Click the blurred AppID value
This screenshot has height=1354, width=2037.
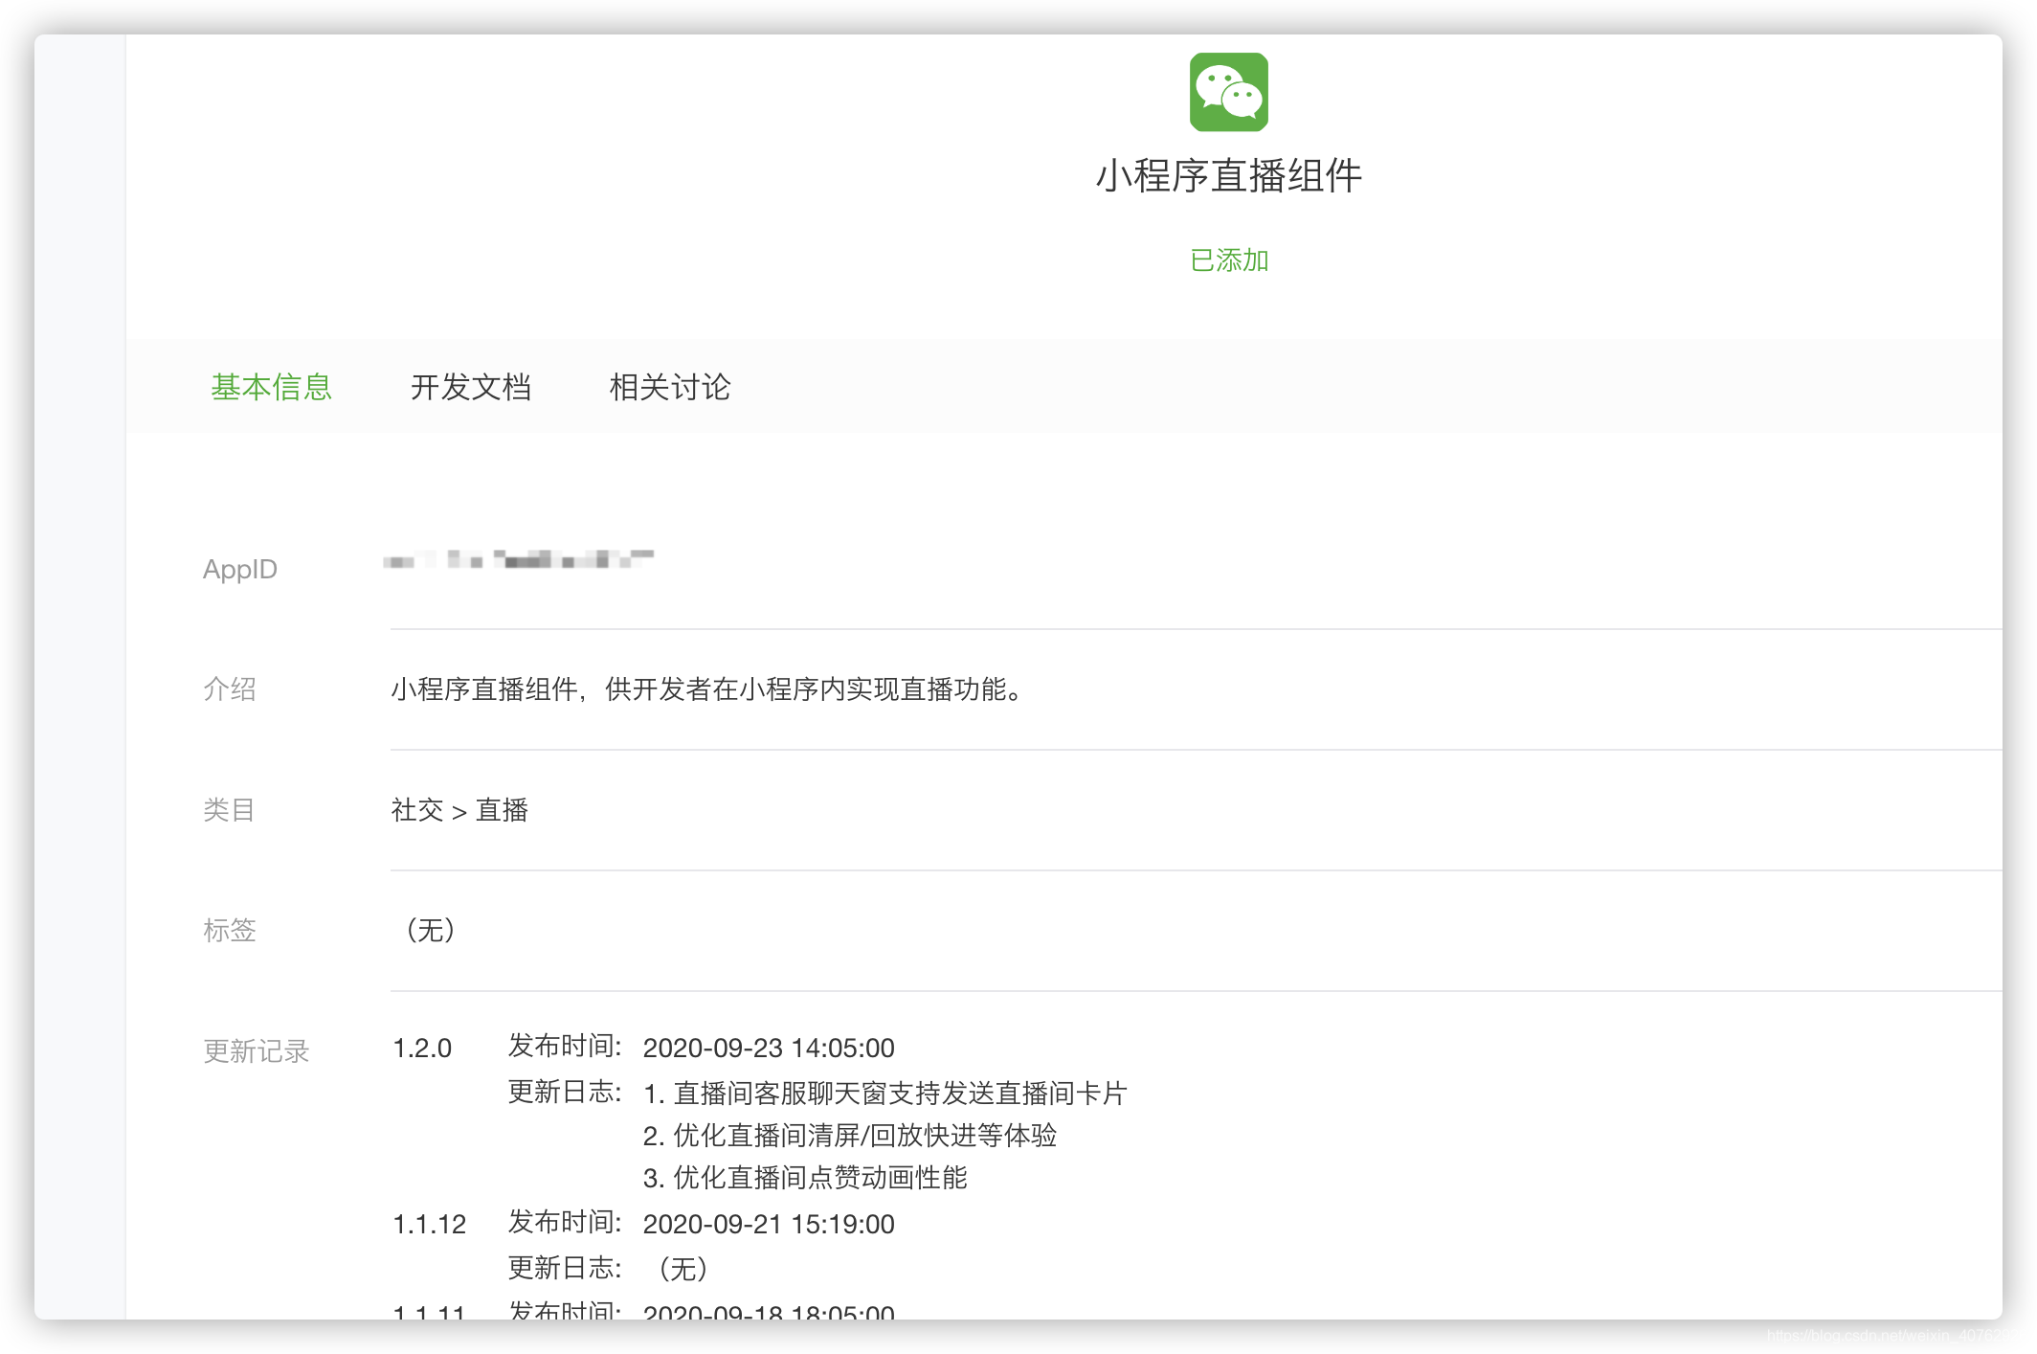pyautogui.click(x=518, y=560)
